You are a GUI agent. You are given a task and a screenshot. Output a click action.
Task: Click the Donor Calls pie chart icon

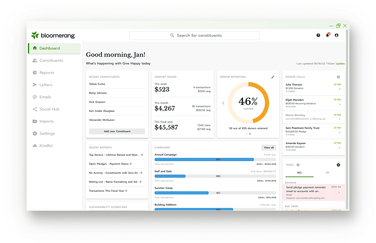(x=338, y=77)
